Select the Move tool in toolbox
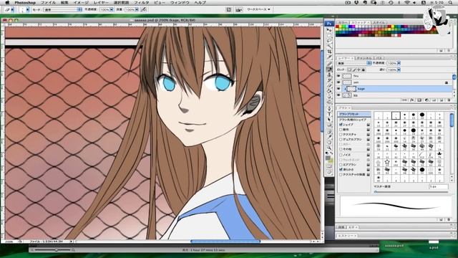The width and height of the screenshot is (458, 258). click(x=329, y=30)
